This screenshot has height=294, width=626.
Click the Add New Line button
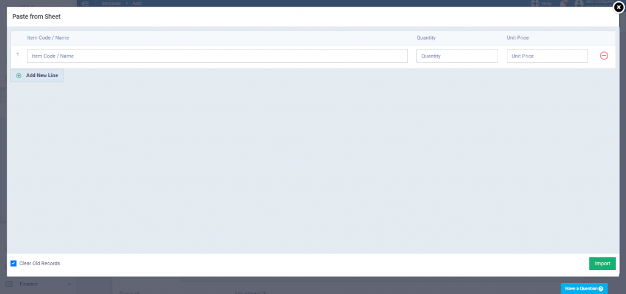42,75
